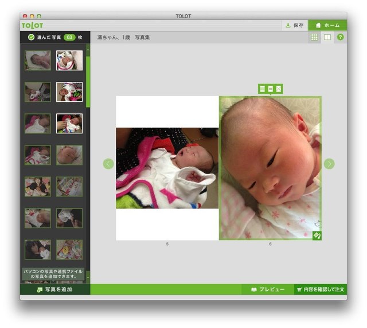Image resolution: width=367 pixels, height=328 pixels.
Task: Click 内容を確認して注文 order button
Action: [x=321, y=290]
